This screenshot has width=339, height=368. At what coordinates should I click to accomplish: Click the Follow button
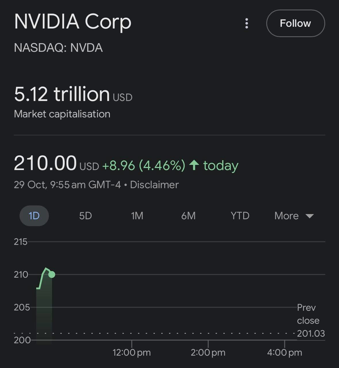coord(295,23)
